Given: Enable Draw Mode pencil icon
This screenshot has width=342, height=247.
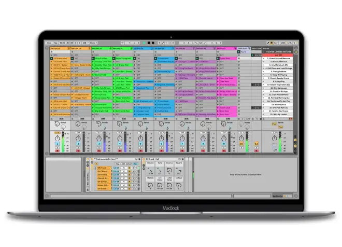Looking at the screenshot, I should [268, 43].
